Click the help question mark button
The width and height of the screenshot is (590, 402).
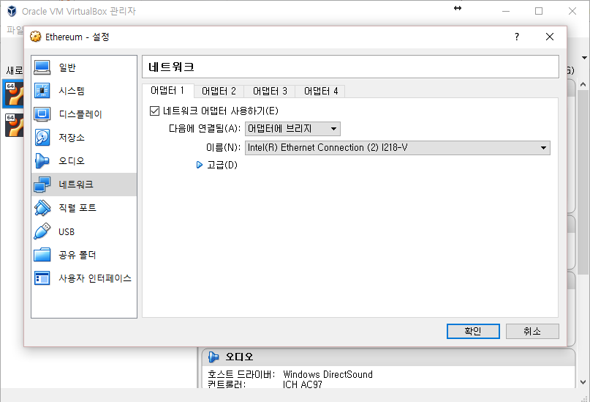(517, 37)
